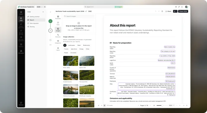Open Sharing in VSME menu
Screen dimensions: 207x113
pyautogui.click(x=36, y=27)
